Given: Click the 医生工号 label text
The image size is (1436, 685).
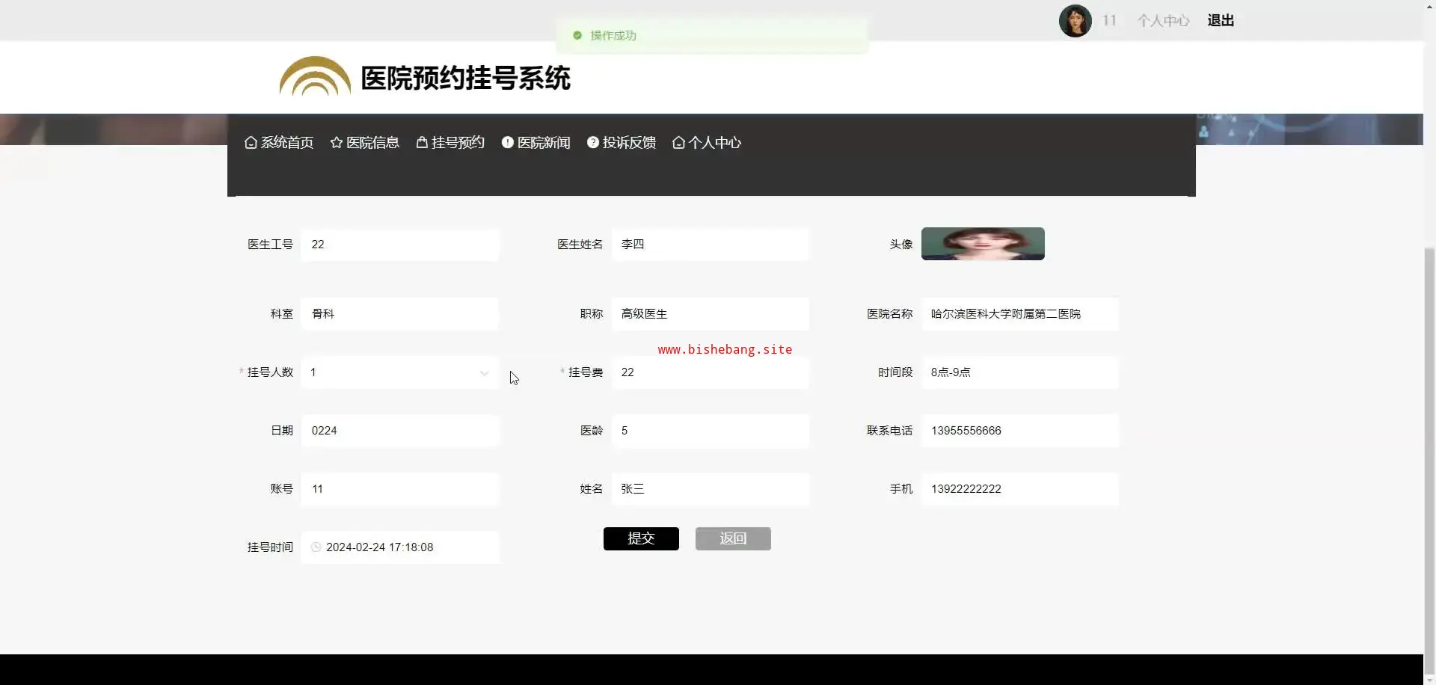Looking at the screenshot, I should point(270,245).
